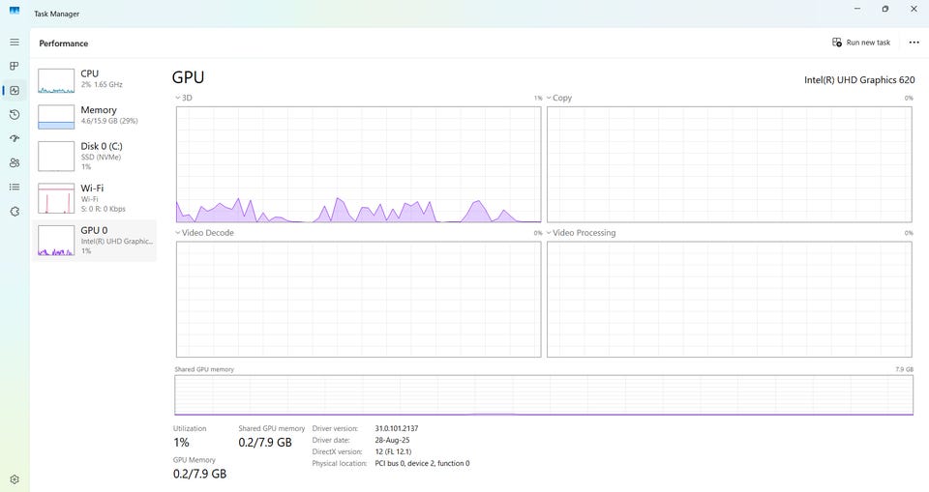Open the Services page icon

tap(15, 212)
